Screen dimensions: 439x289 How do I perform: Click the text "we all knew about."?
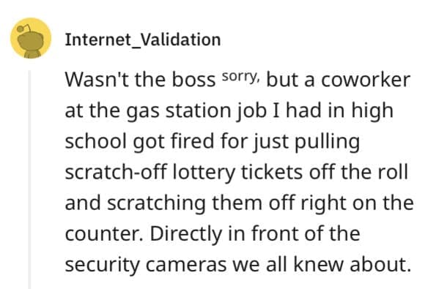pyautogui.click(x=322, y=264)
